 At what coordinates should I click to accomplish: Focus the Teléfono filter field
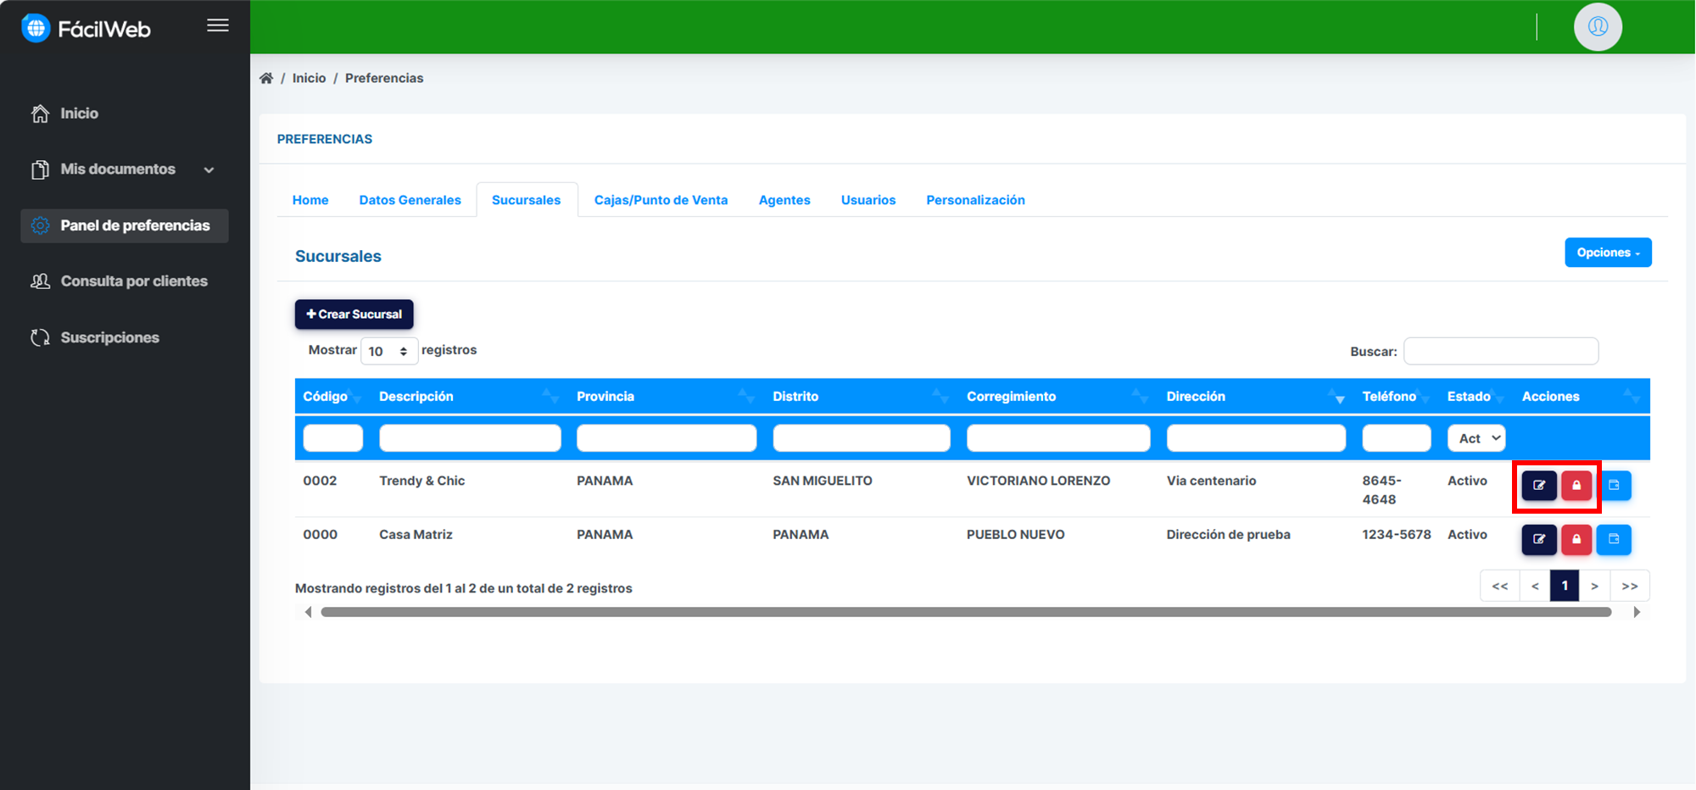click(1397, 438)
